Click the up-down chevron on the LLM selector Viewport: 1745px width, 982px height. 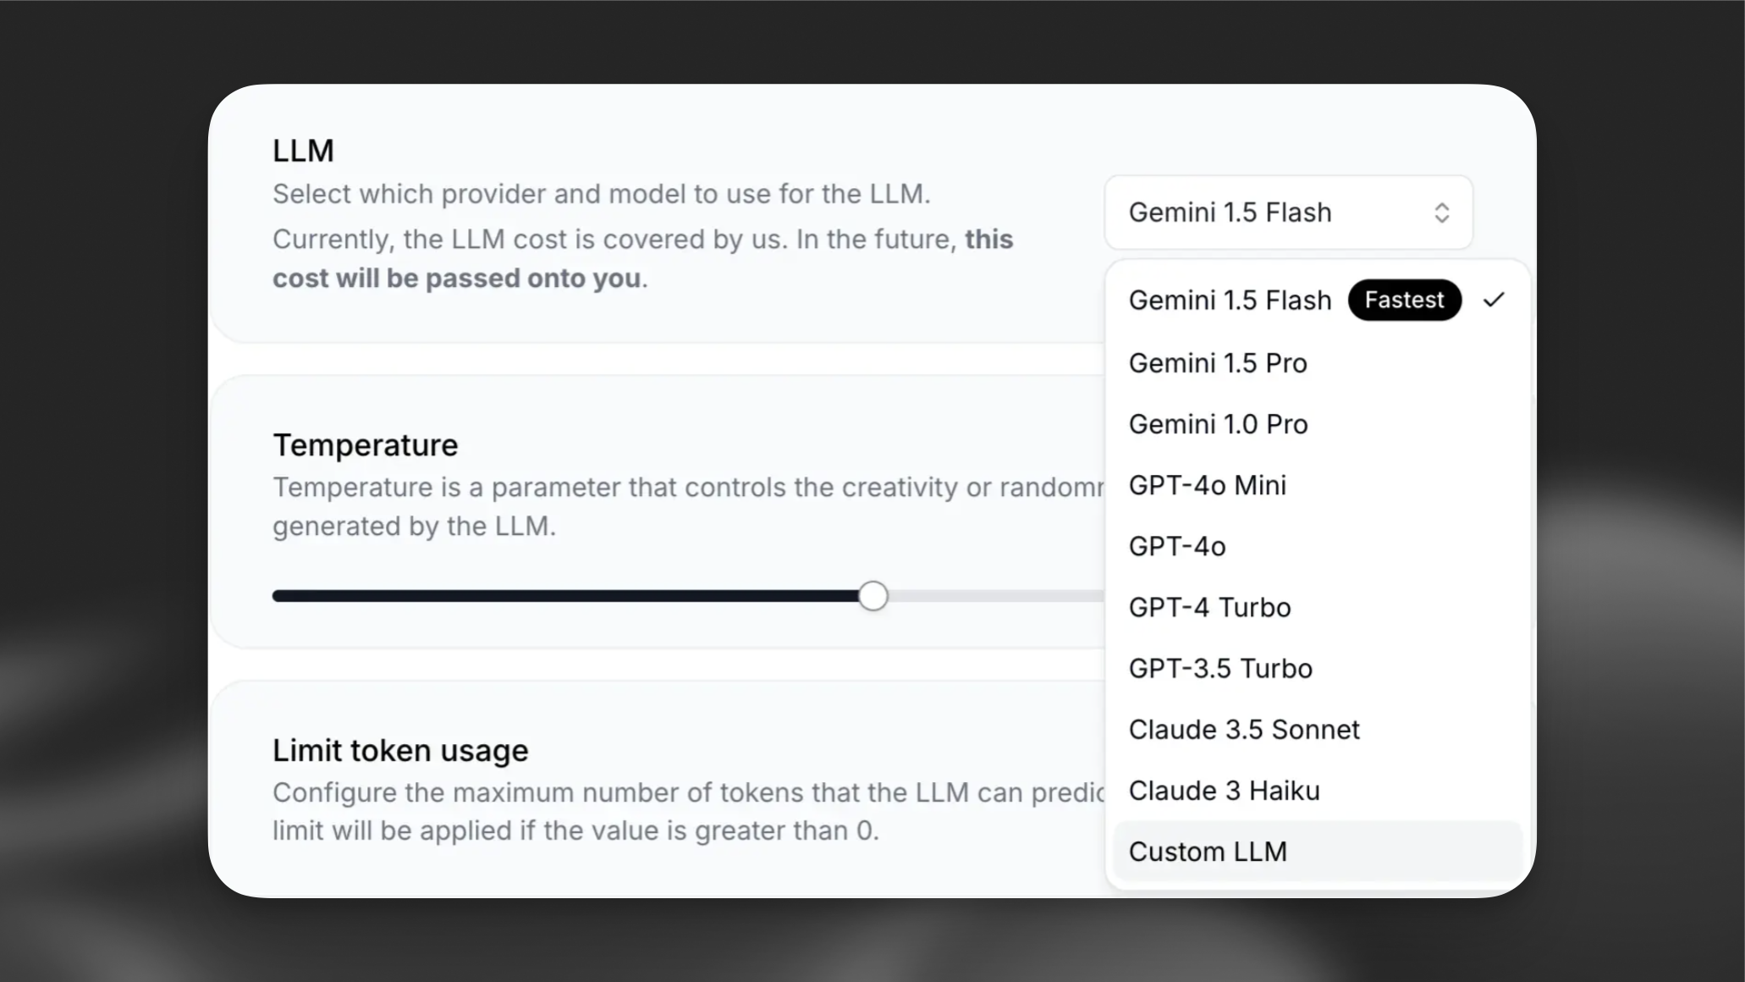point(1442,212)
